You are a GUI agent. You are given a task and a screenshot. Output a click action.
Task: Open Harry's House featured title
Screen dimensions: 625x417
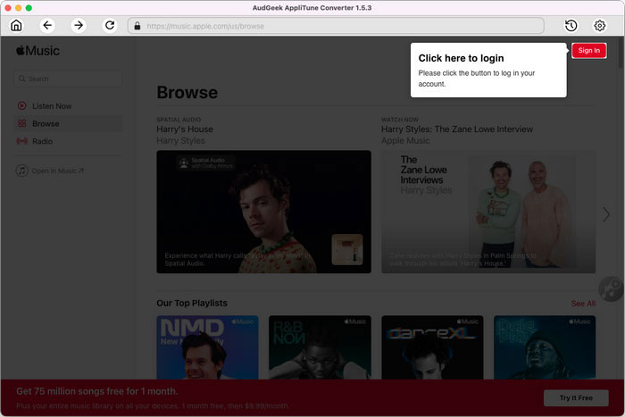[x=185, y=129]
